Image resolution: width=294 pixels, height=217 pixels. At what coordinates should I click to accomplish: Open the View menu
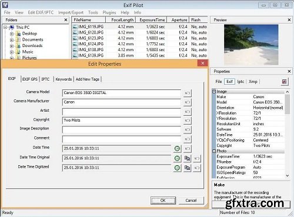19,12
